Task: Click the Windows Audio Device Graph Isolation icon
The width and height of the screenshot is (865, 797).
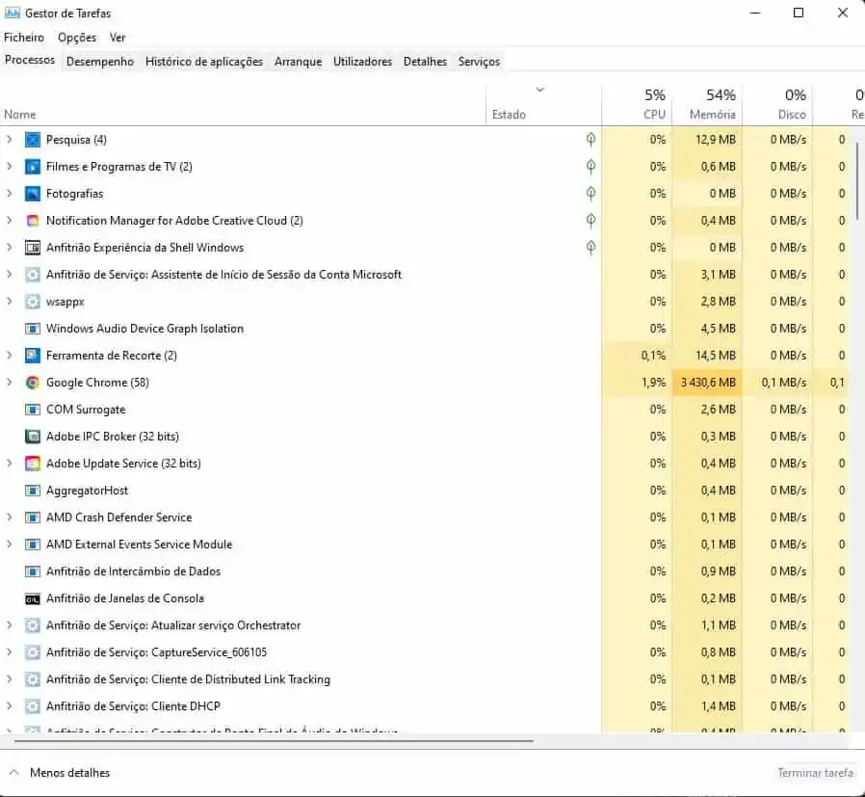Action: click(33, 329)
